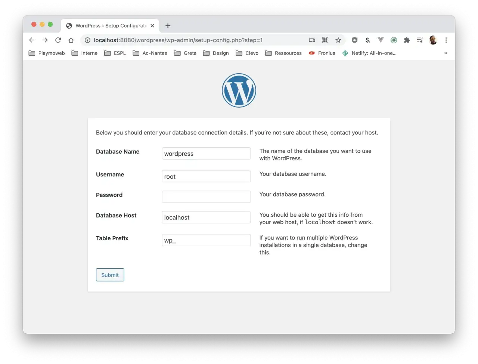Image resolution: width=478 pixels, height=364 pixels.
Task: Close the WordPress Setup Configuration tab
Action: tap(152, 26)
